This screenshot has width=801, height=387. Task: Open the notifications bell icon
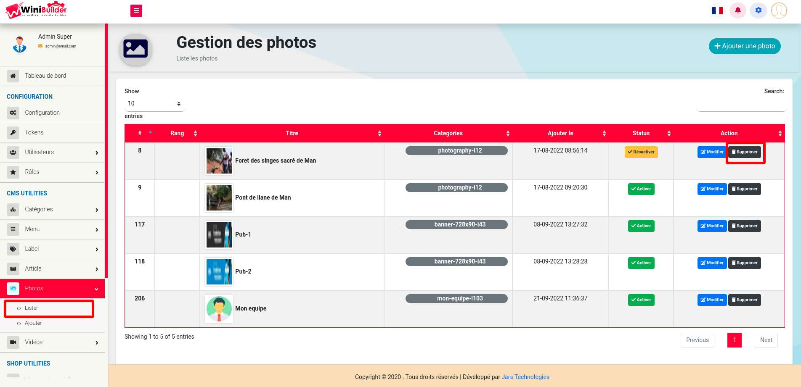click(737, 11)
